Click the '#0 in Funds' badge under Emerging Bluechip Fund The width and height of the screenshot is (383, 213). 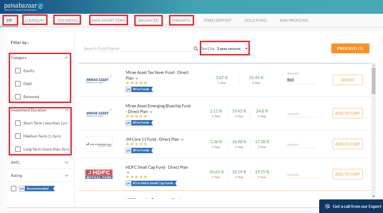(x=139, y=123)
